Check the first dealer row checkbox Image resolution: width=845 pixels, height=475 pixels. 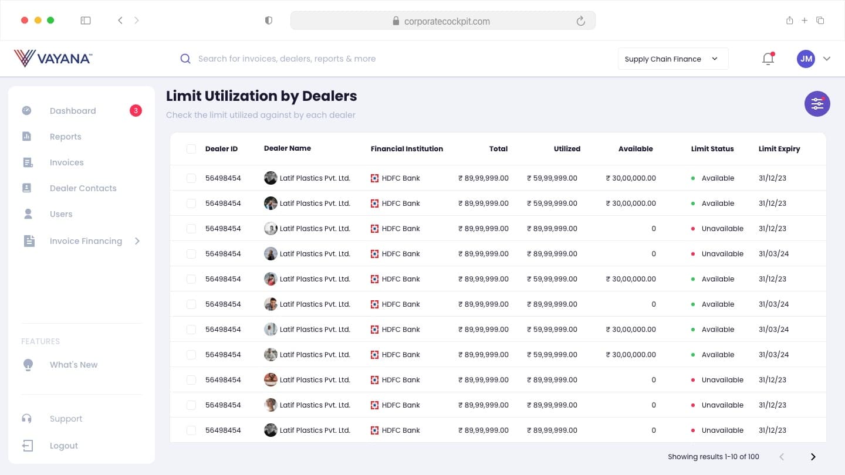(x=191, y=178)
